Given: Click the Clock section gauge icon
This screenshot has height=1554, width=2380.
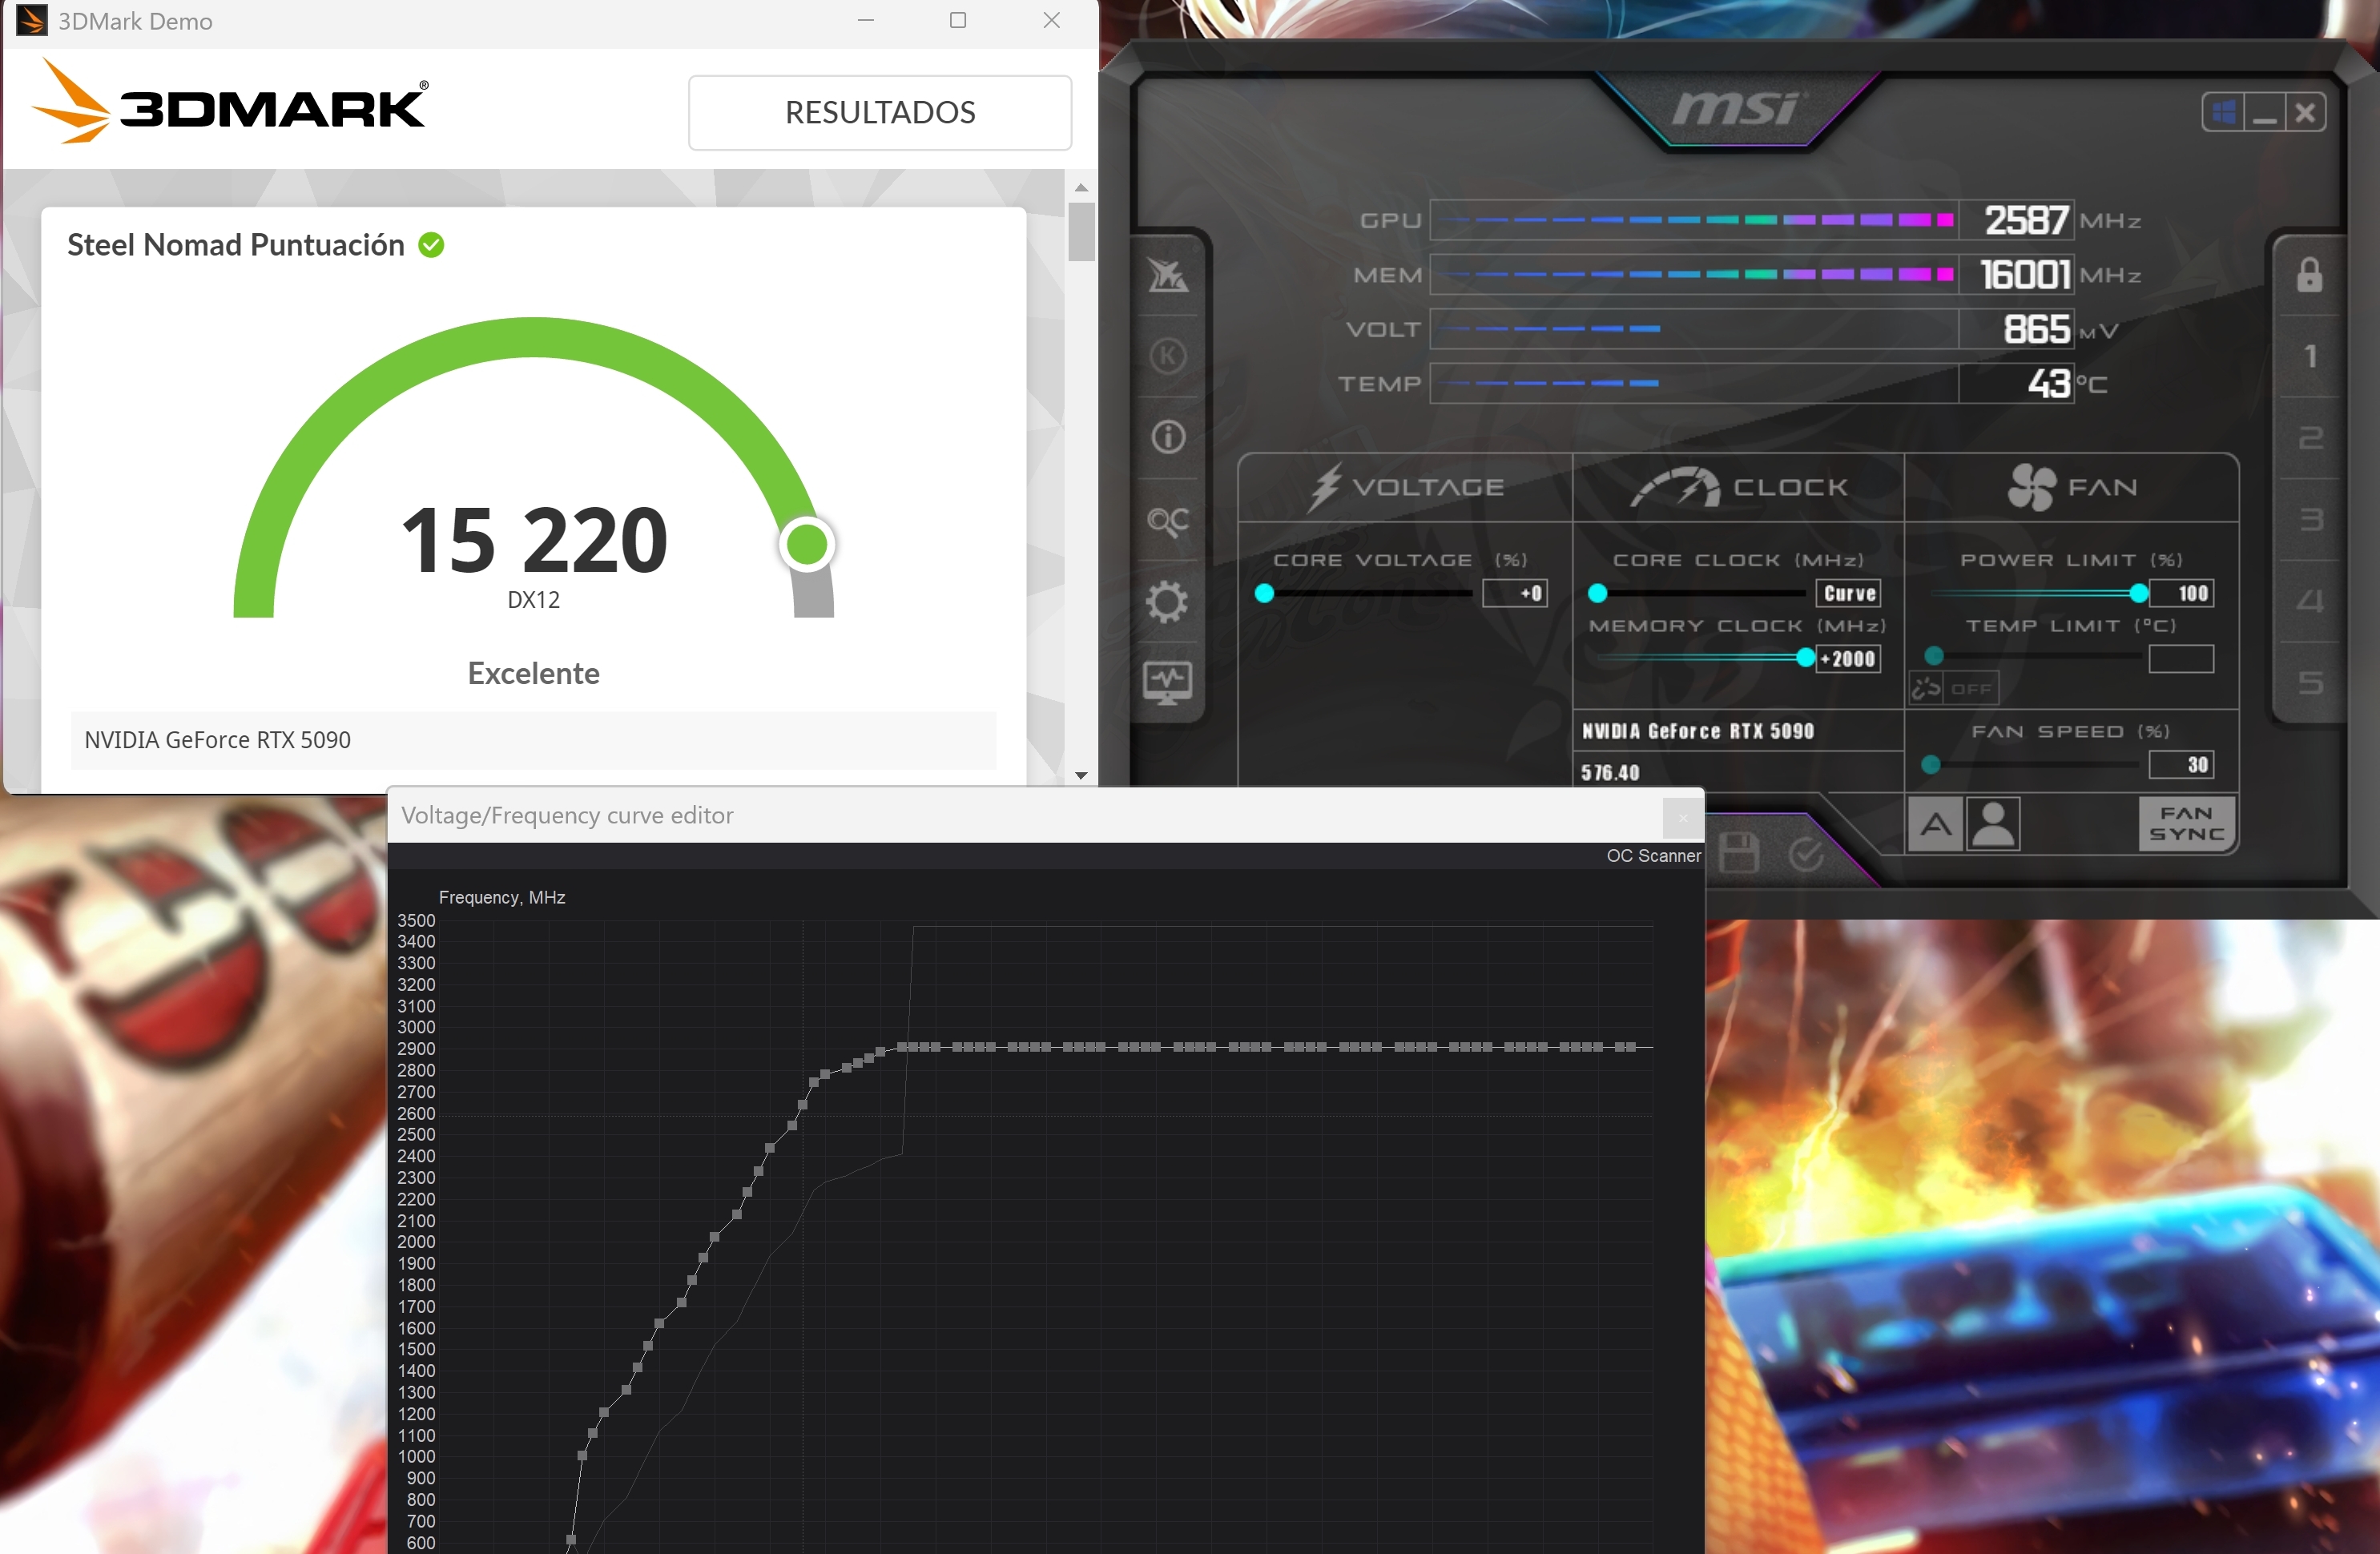Looking at the screenshot, I should [x=1675, y=487].
